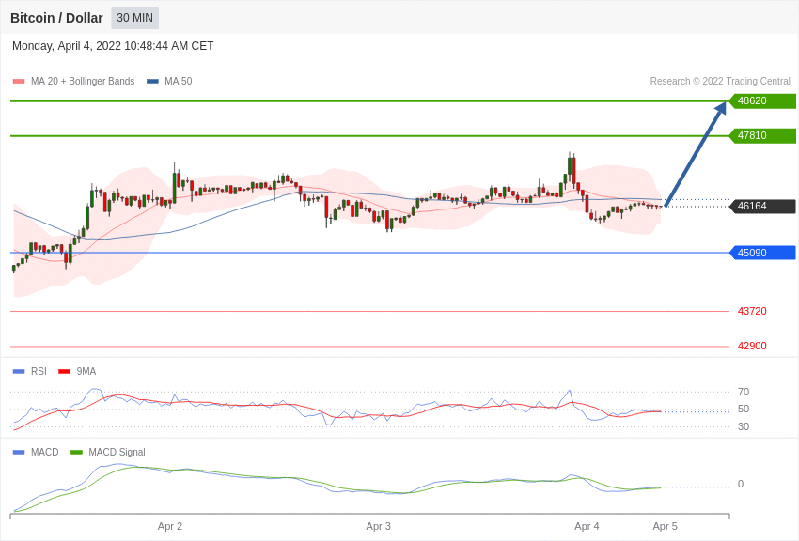The image size is (799, 541).
Task: Select the 48620 resistance price tag
Action: 763,100
